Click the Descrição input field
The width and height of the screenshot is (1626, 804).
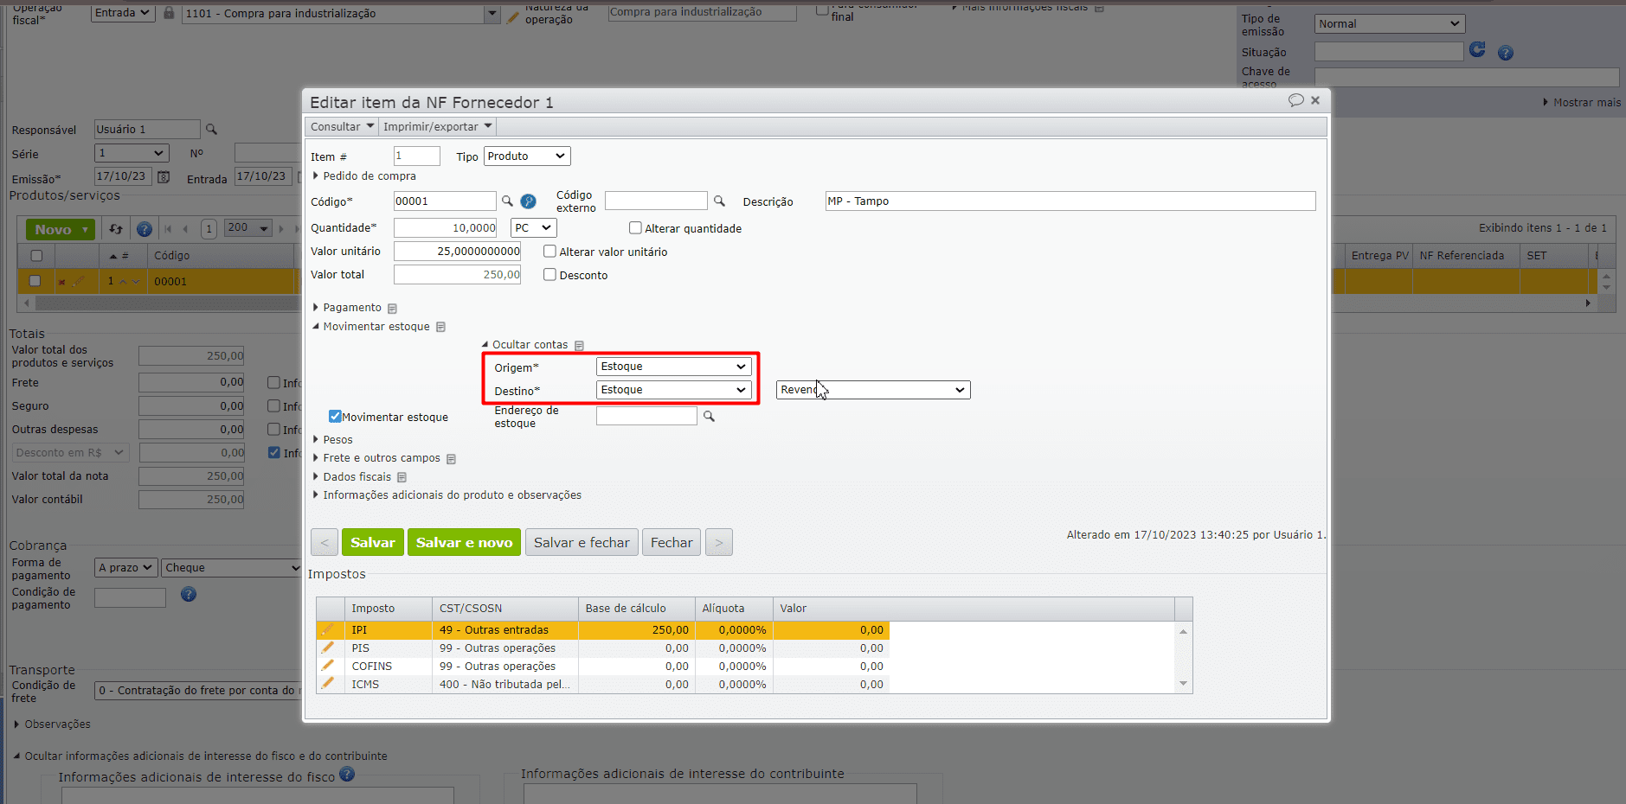1069,201
